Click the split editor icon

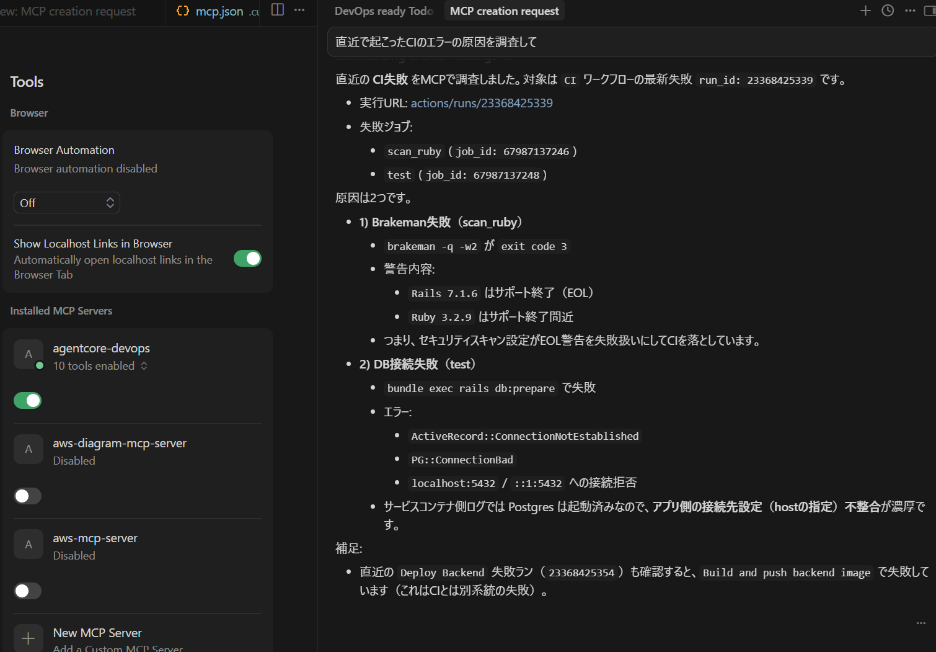point(278,10)
